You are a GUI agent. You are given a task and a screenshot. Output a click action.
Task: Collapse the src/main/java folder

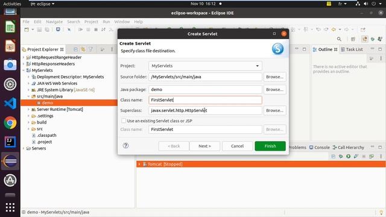coord(28,96)
